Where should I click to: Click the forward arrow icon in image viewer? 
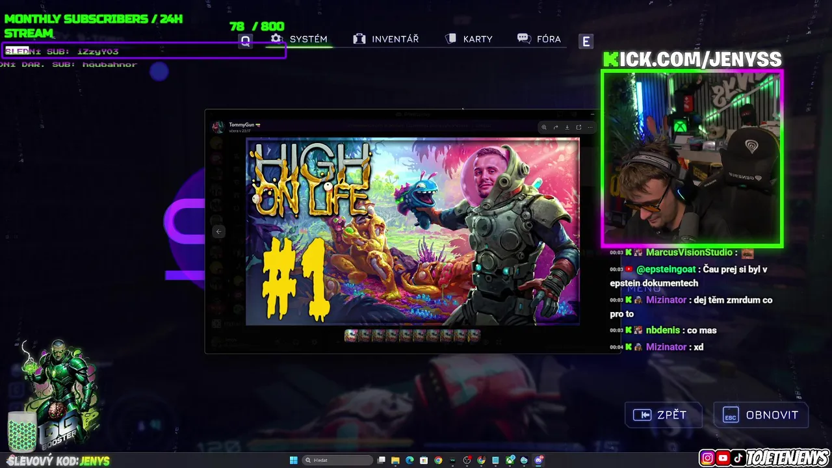[x=556, y=127]
